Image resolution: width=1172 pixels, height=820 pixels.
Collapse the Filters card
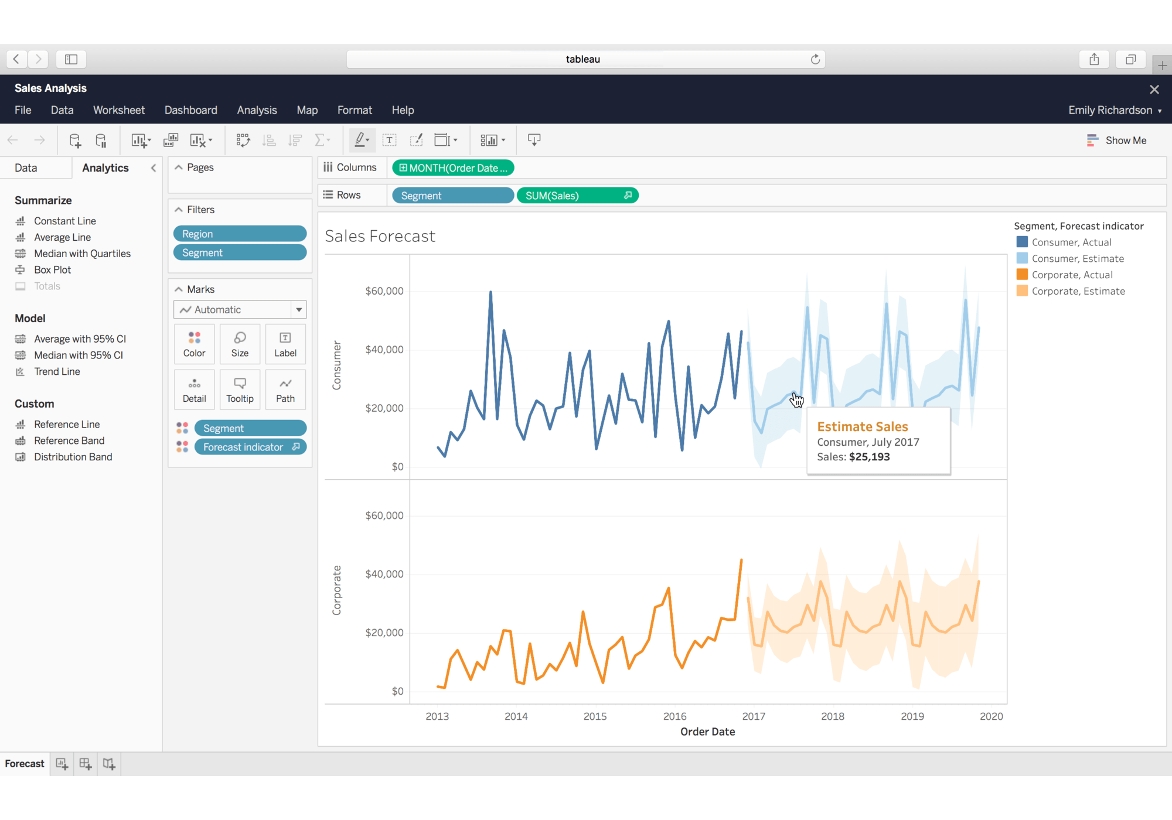pyautogui.click(x=179, y=210)
